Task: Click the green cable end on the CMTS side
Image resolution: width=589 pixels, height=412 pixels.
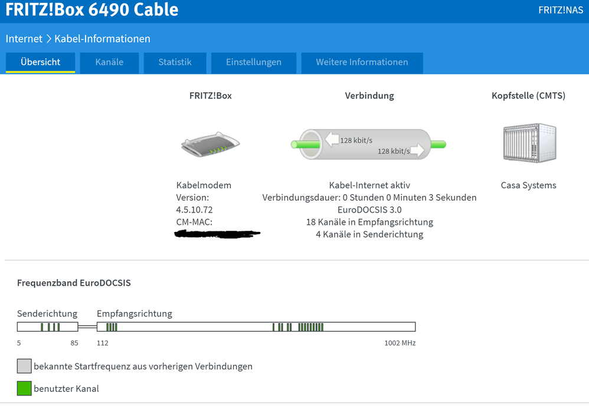Action: tap(438, 143)
